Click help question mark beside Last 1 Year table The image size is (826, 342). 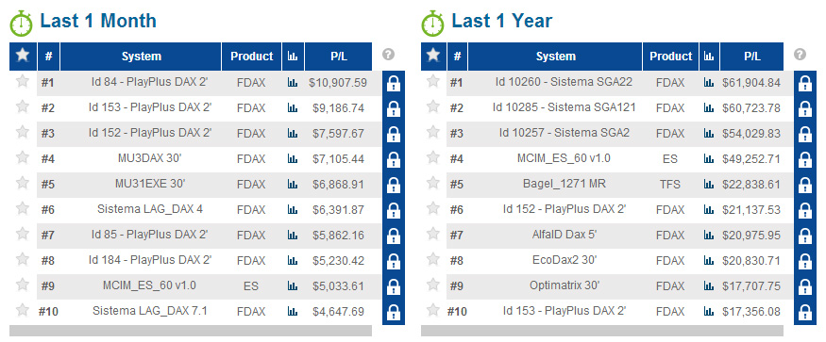click(800, 55)
